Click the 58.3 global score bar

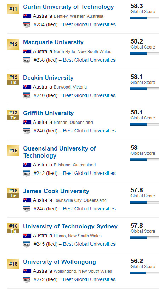click(x=145, y=18)
